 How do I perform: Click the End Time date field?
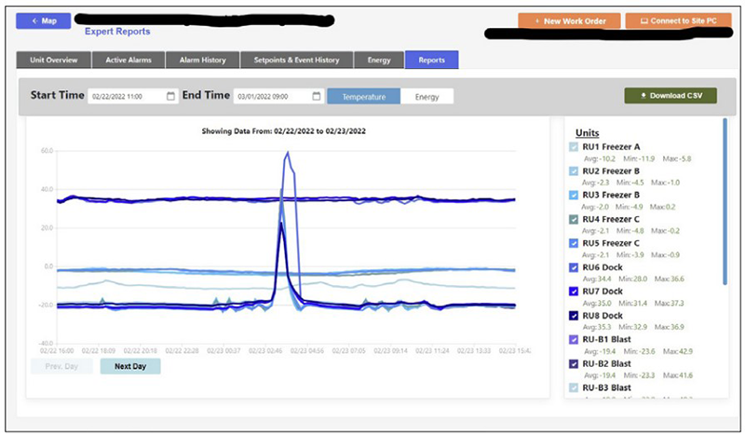[x=278, y=97]
